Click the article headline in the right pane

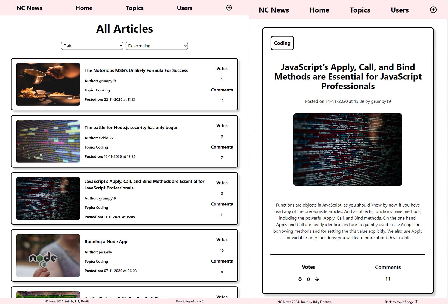pyautogui.click(x=348, y=77)
